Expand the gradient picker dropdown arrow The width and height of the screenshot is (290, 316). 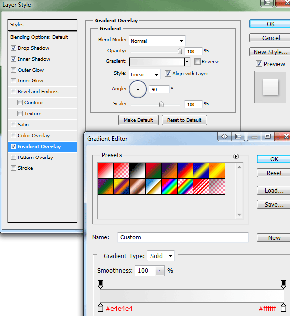pos(187,62)
